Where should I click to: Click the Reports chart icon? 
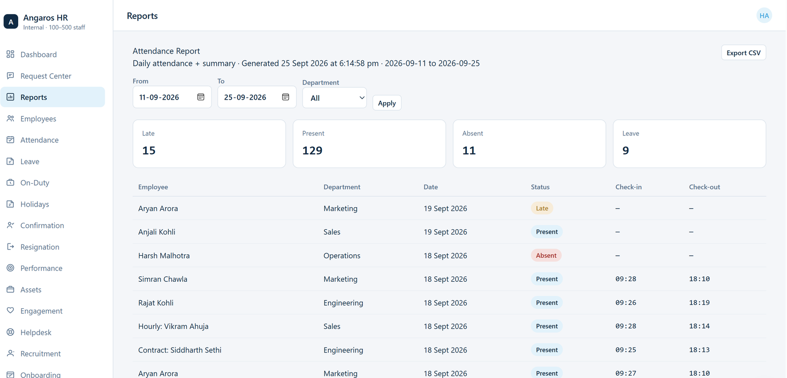[x=10, y=97]
